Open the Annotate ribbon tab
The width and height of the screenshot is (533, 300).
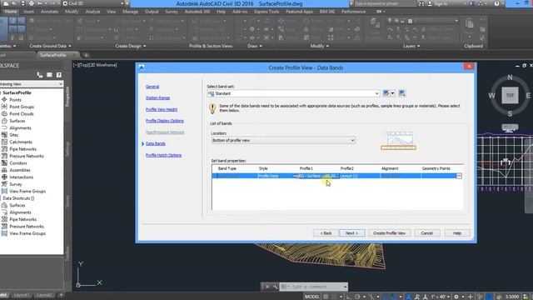[49, 12]
